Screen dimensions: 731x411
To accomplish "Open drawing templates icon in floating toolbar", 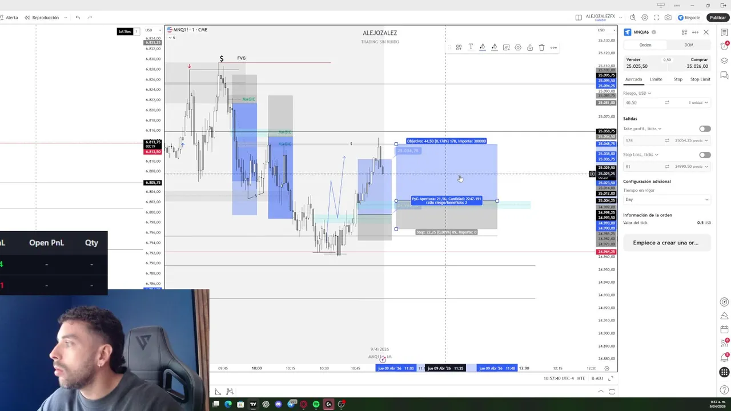I will click(459, 47).
